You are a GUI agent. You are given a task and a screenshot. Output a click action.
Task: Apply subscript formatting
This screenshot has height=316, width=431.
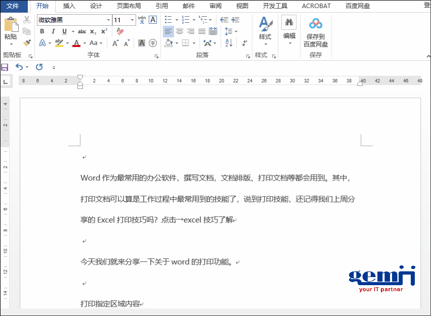93,31
